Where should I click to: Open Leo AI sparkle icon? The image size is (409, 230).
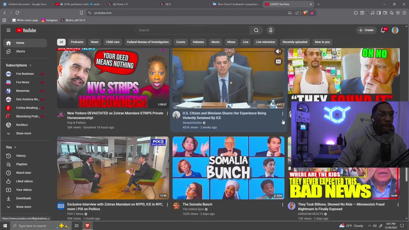(x=391, y=13)
